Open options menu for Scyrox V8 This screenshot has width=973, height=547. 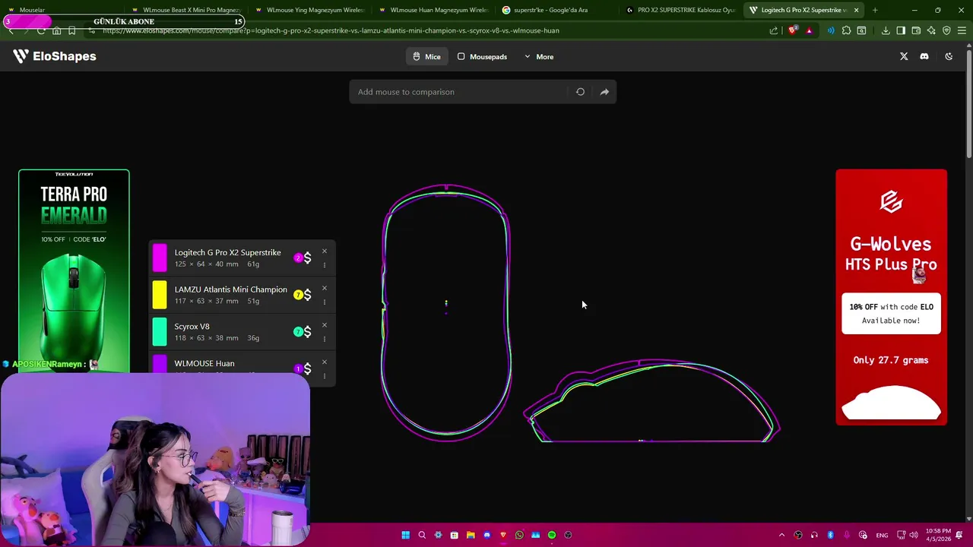(x=325, y=340)
